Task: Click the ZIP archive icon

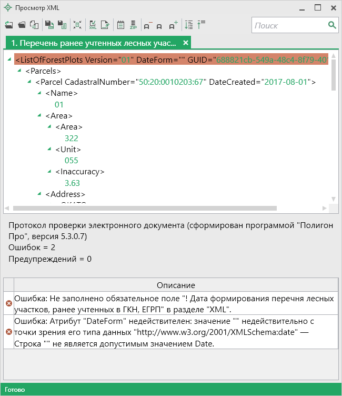Action: point(133,25)
